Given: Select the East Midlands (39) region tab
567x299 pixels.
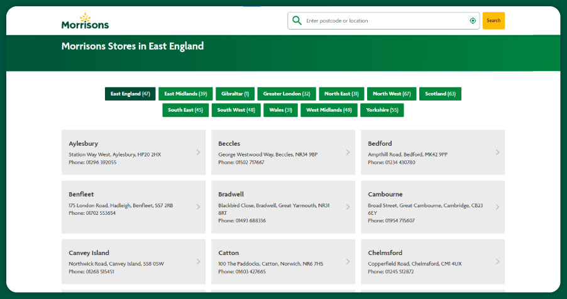Looking at the screenshot, I should (185, 94).
